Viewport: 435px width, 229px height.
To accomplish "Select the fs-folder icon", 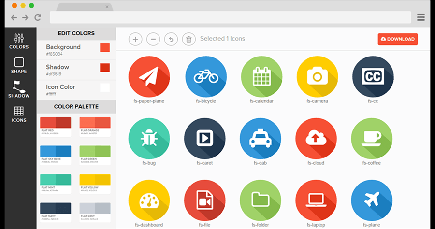I will (x=260, y=200).
